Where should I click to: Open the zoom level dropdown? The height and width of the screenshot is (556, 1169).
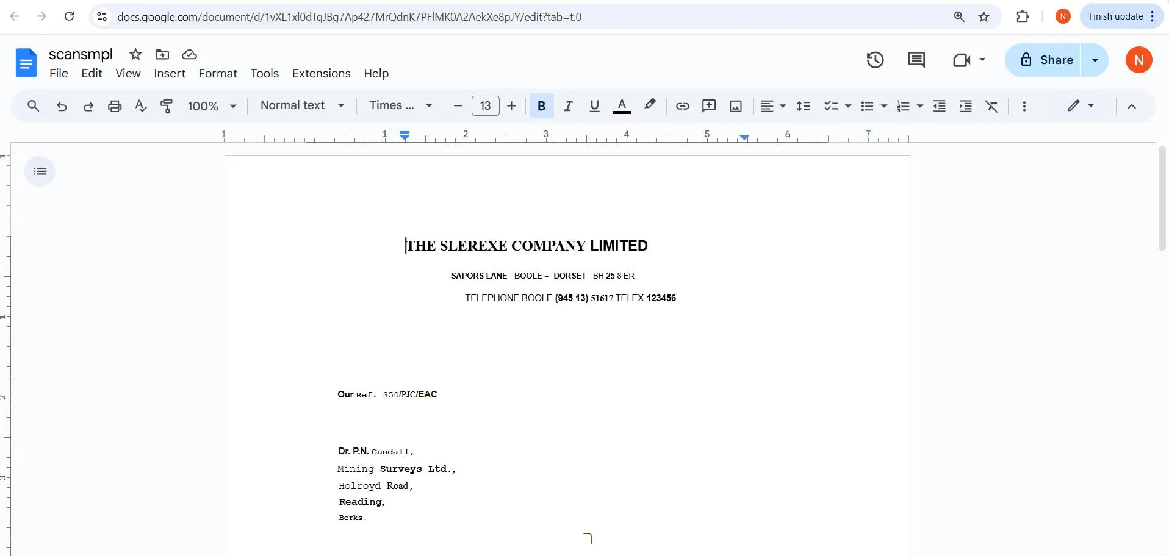click(x=211, y=105)
